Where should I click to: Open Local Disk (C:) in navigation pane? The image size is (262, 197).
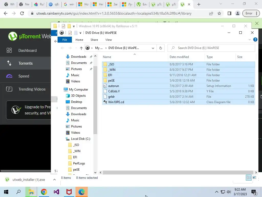tap(81, 139)
